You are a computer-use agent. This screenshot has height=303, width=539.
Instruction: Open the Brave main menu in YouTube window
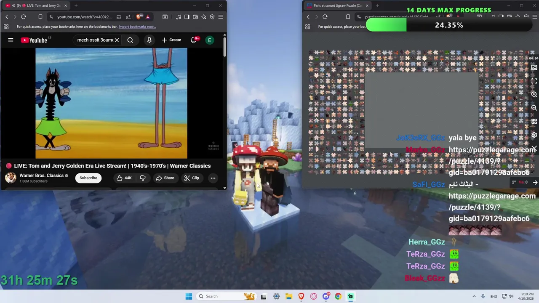[221, 17]
